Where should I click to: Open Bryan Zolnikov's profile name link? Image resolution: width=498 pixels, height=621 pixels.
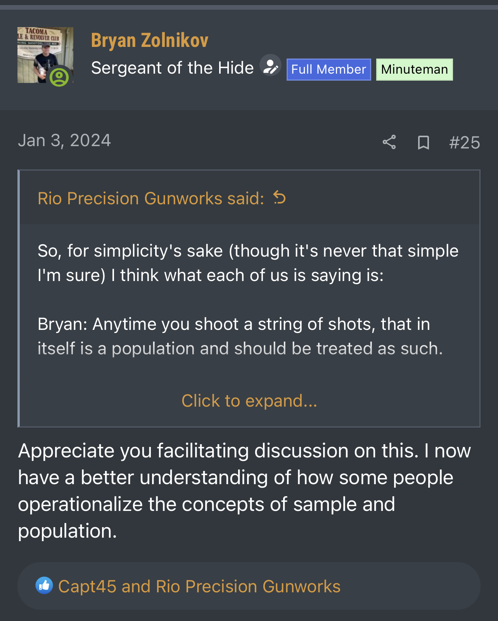(150, 40)
